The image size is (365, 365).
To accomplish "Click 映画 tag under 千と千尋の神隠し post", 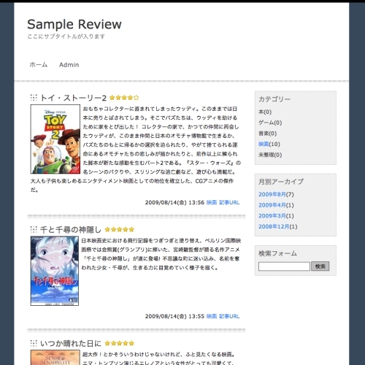I will click(x=212, y=316).
